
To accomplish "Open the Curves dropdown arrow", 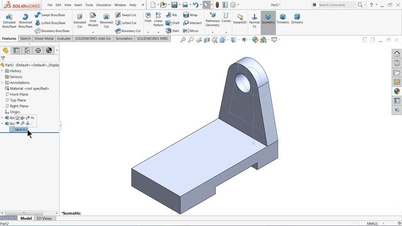I will point(226,32).
